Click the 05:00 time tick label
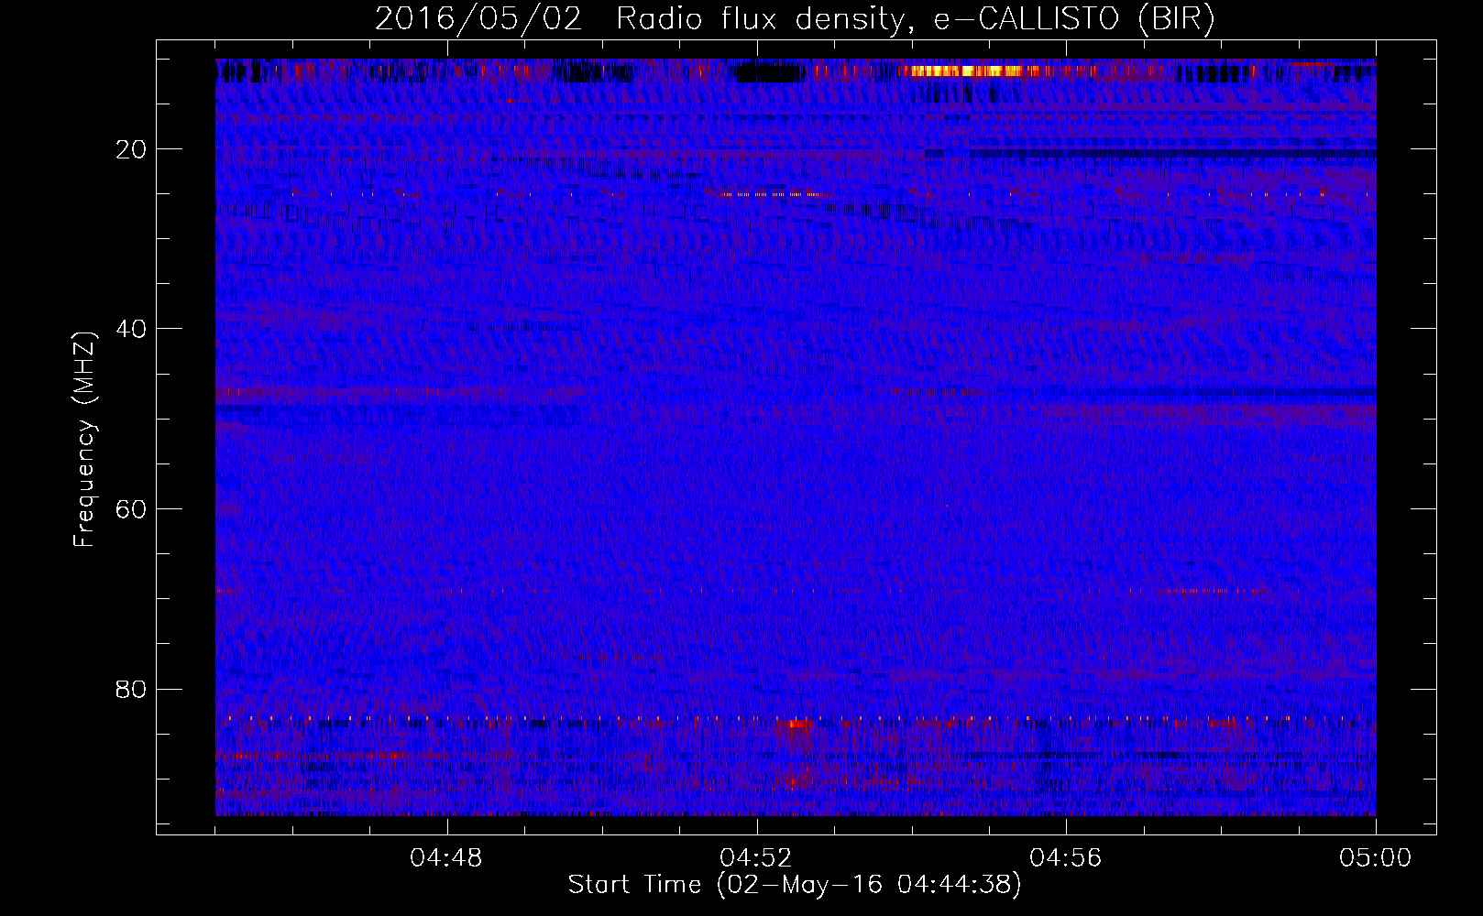 click(x=1376, y=858)
